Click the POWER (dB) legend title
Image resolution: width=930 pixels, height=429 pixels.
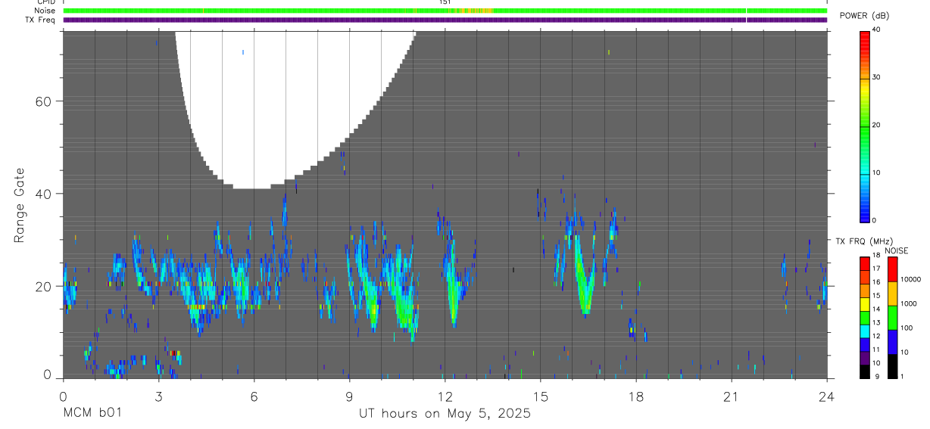pos(865,16)
